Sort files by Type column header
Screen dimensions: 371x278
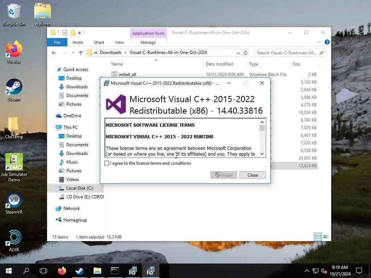[254, 64]
